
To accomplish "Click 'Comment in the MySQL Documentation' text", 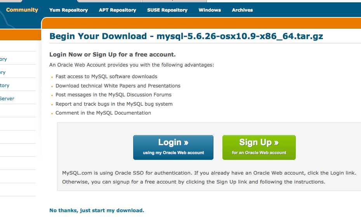I will (x=103, y=113).
